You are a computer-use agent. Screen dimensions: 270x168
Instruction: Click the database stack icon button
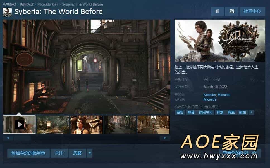point(232,11)
